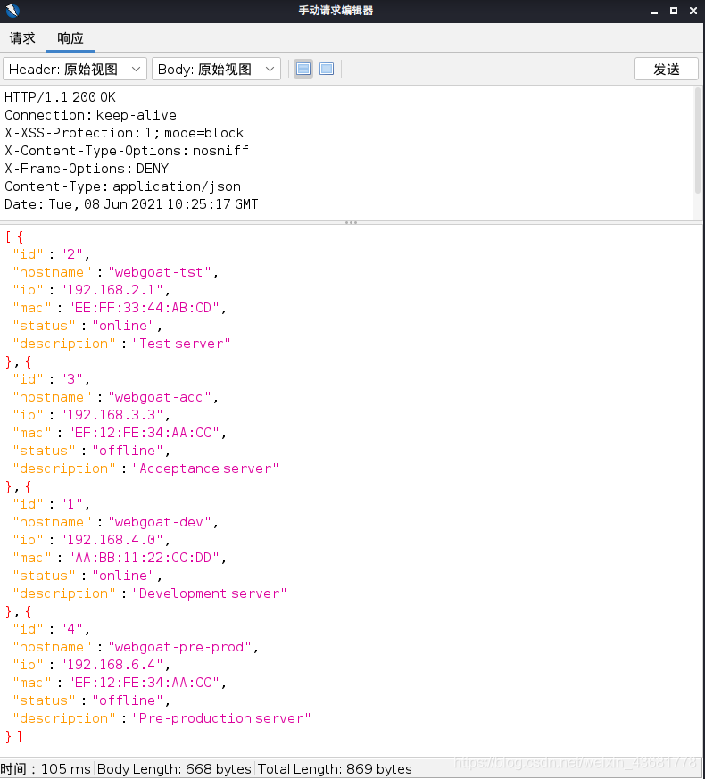Select the 响应 tab
The width and height of the screenshot is (705, 779).
point(70,38)
